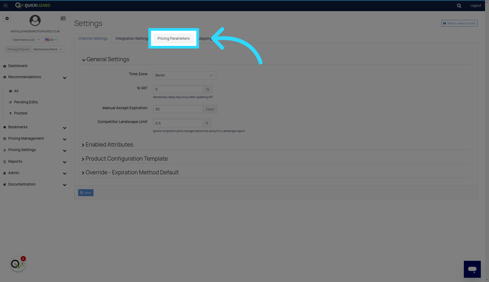Viewport: 489px width, 282px height.
Task: Click the chat bubble widget at bottom right
Action: pyautogui.click(x=472, y=269)
